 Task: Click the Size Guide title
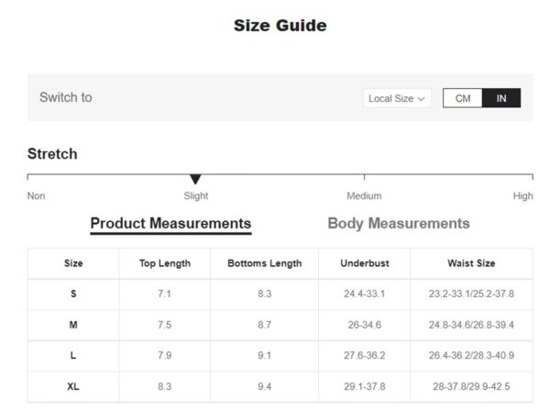pyautogui.click(x=280, y=26)
